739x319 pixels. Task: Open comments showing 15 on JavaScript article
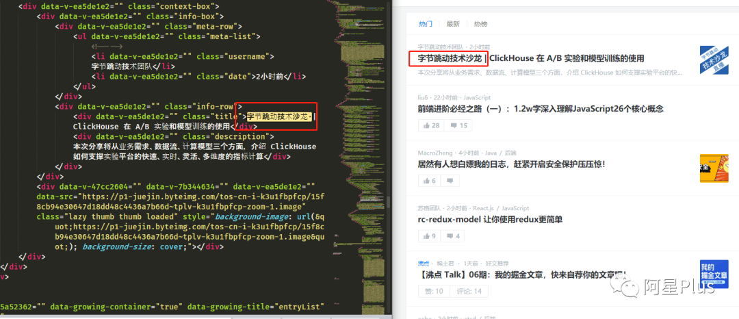point(458,125)
